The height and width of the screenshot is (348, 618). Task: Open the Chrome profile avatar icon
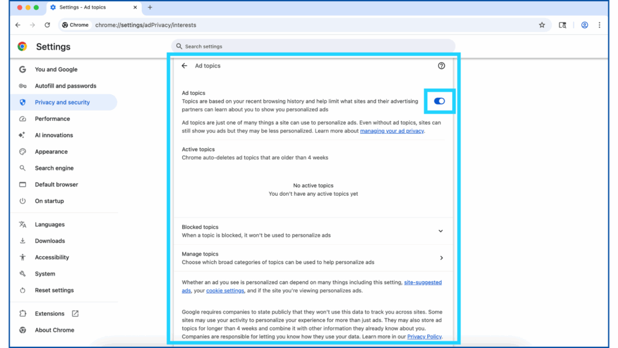point(584,25)
